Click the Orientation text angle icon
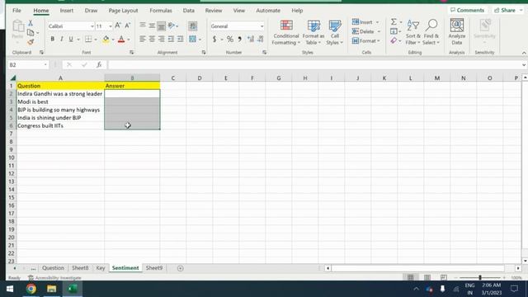This screenshot has height=297, width=528. tap(172, 26)
